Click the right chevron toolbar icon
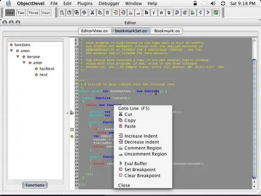The height and width of the screenshot is (196, 261). coord(208,13)
